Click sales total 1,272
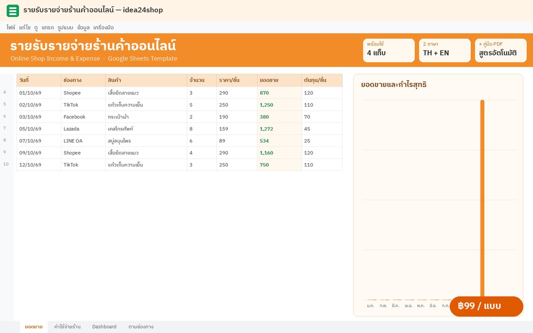533x333 pixels. point(279,129)
